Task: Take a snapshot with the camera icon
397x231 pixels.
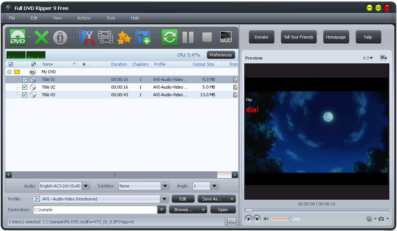Action: (381, 218)
